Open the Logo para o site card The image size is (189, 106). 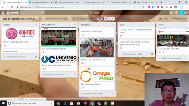pos(20,51)
